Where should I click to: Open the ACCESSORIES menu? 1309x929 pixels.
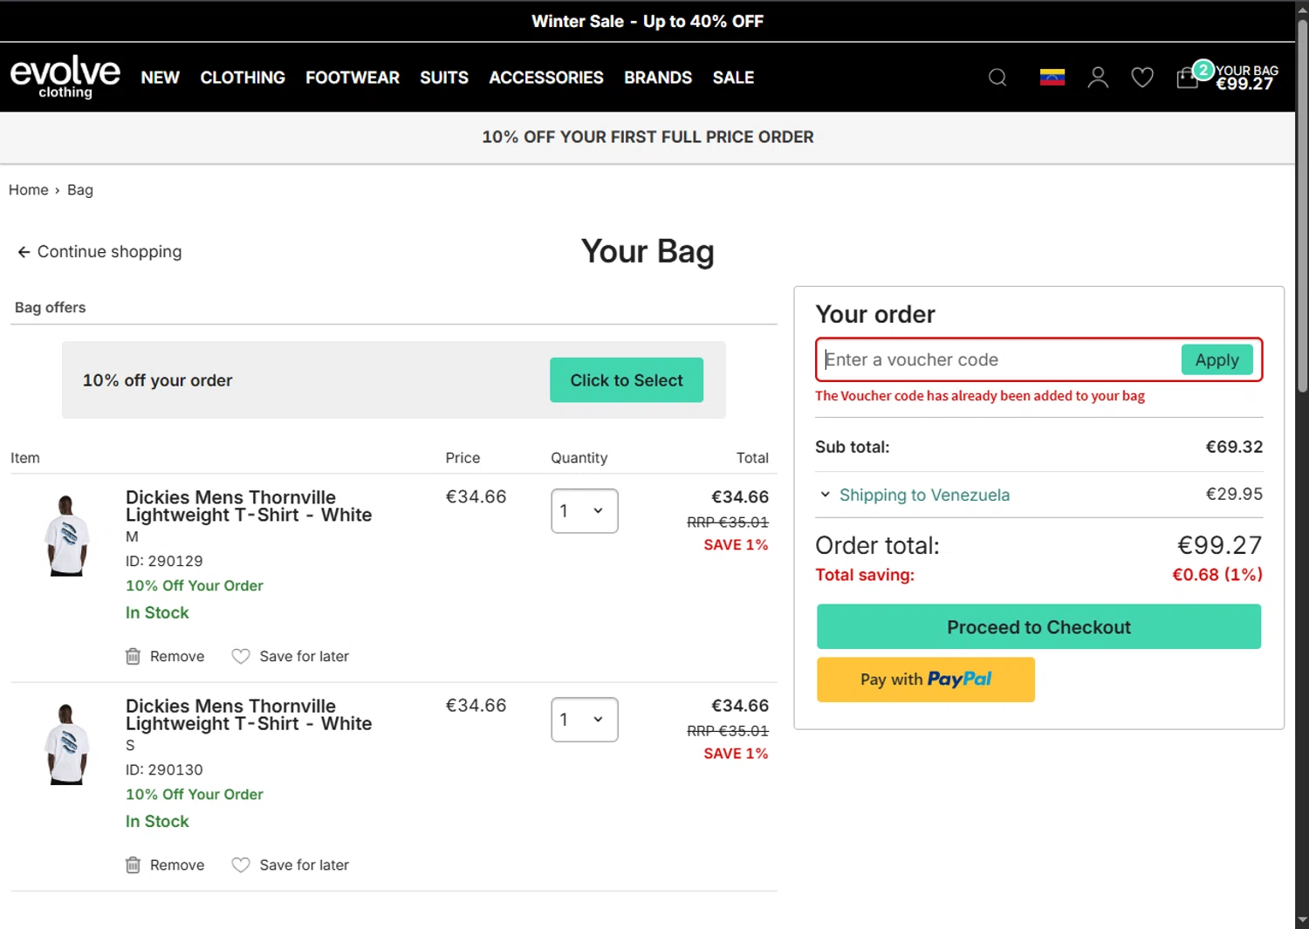pyautogui.click(x=545, y=78)
